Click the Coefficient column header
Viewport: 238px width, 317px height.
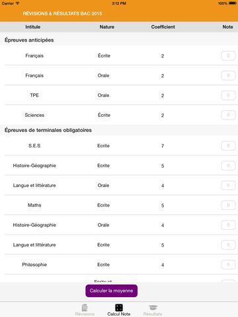(163, 27)
